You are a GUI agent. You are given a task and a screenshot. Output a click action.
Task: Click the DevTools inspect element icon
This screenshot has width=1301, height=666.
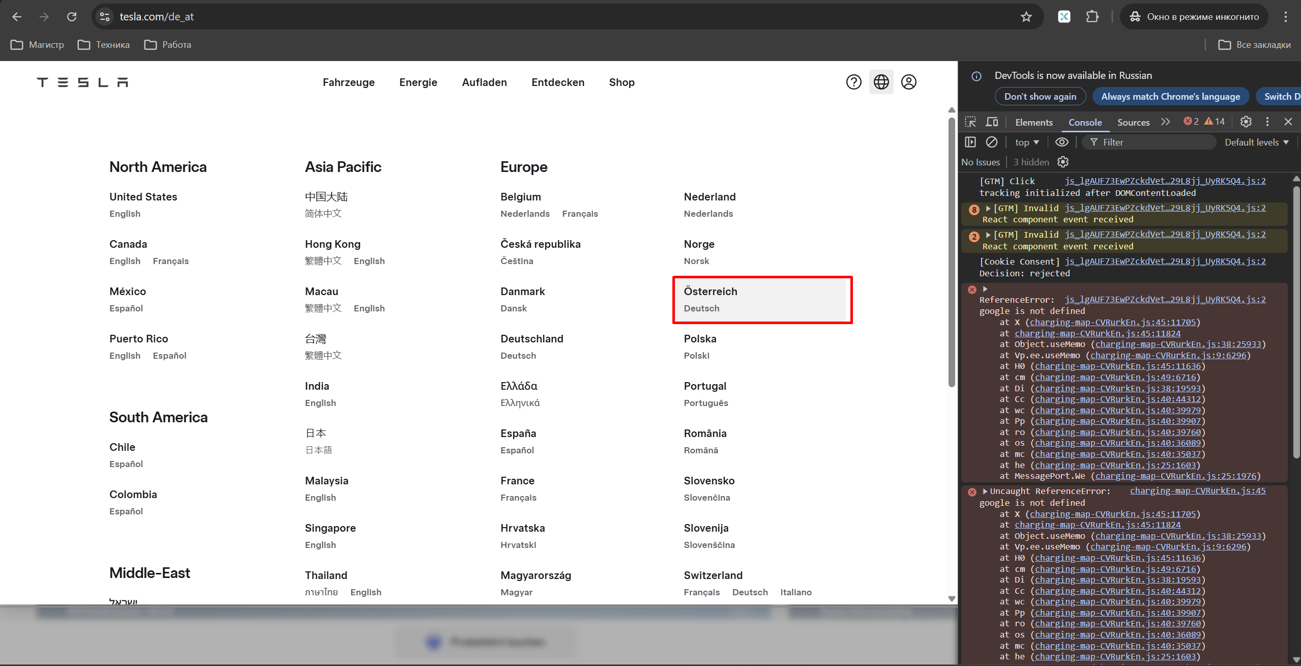coord(970,122)
